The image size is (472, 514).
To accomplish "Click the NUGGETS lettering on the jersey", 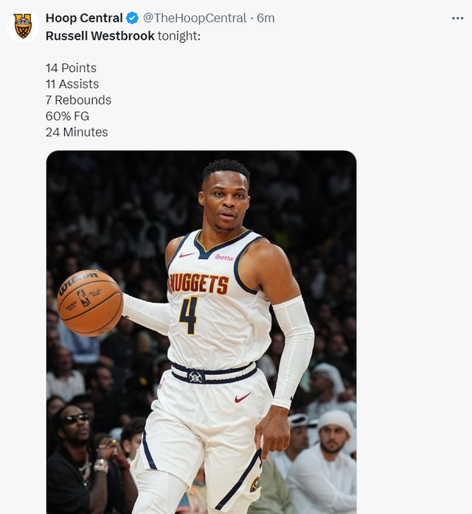I will (199, 284).
